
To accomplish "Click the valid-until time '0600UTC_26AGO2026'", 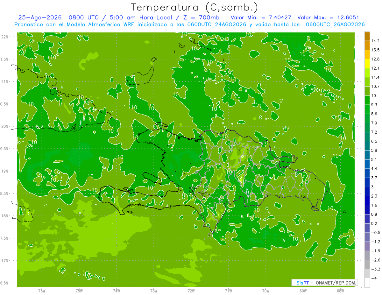I will [335, 25].
